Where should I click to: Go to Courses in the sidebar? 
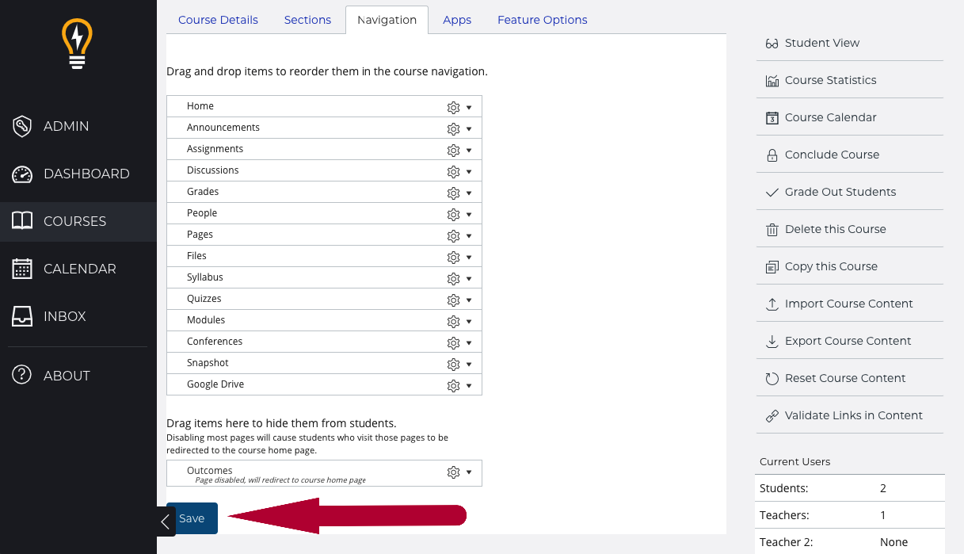coord(74,221)
